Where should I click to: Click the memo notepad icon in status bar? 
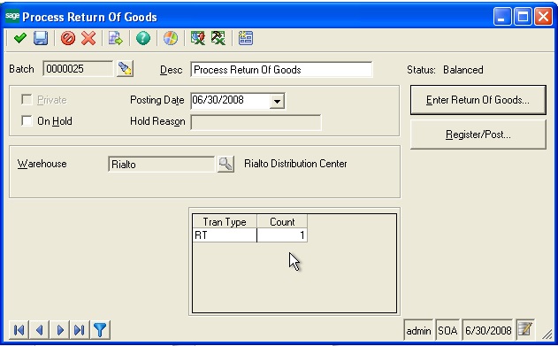(525, 329)
